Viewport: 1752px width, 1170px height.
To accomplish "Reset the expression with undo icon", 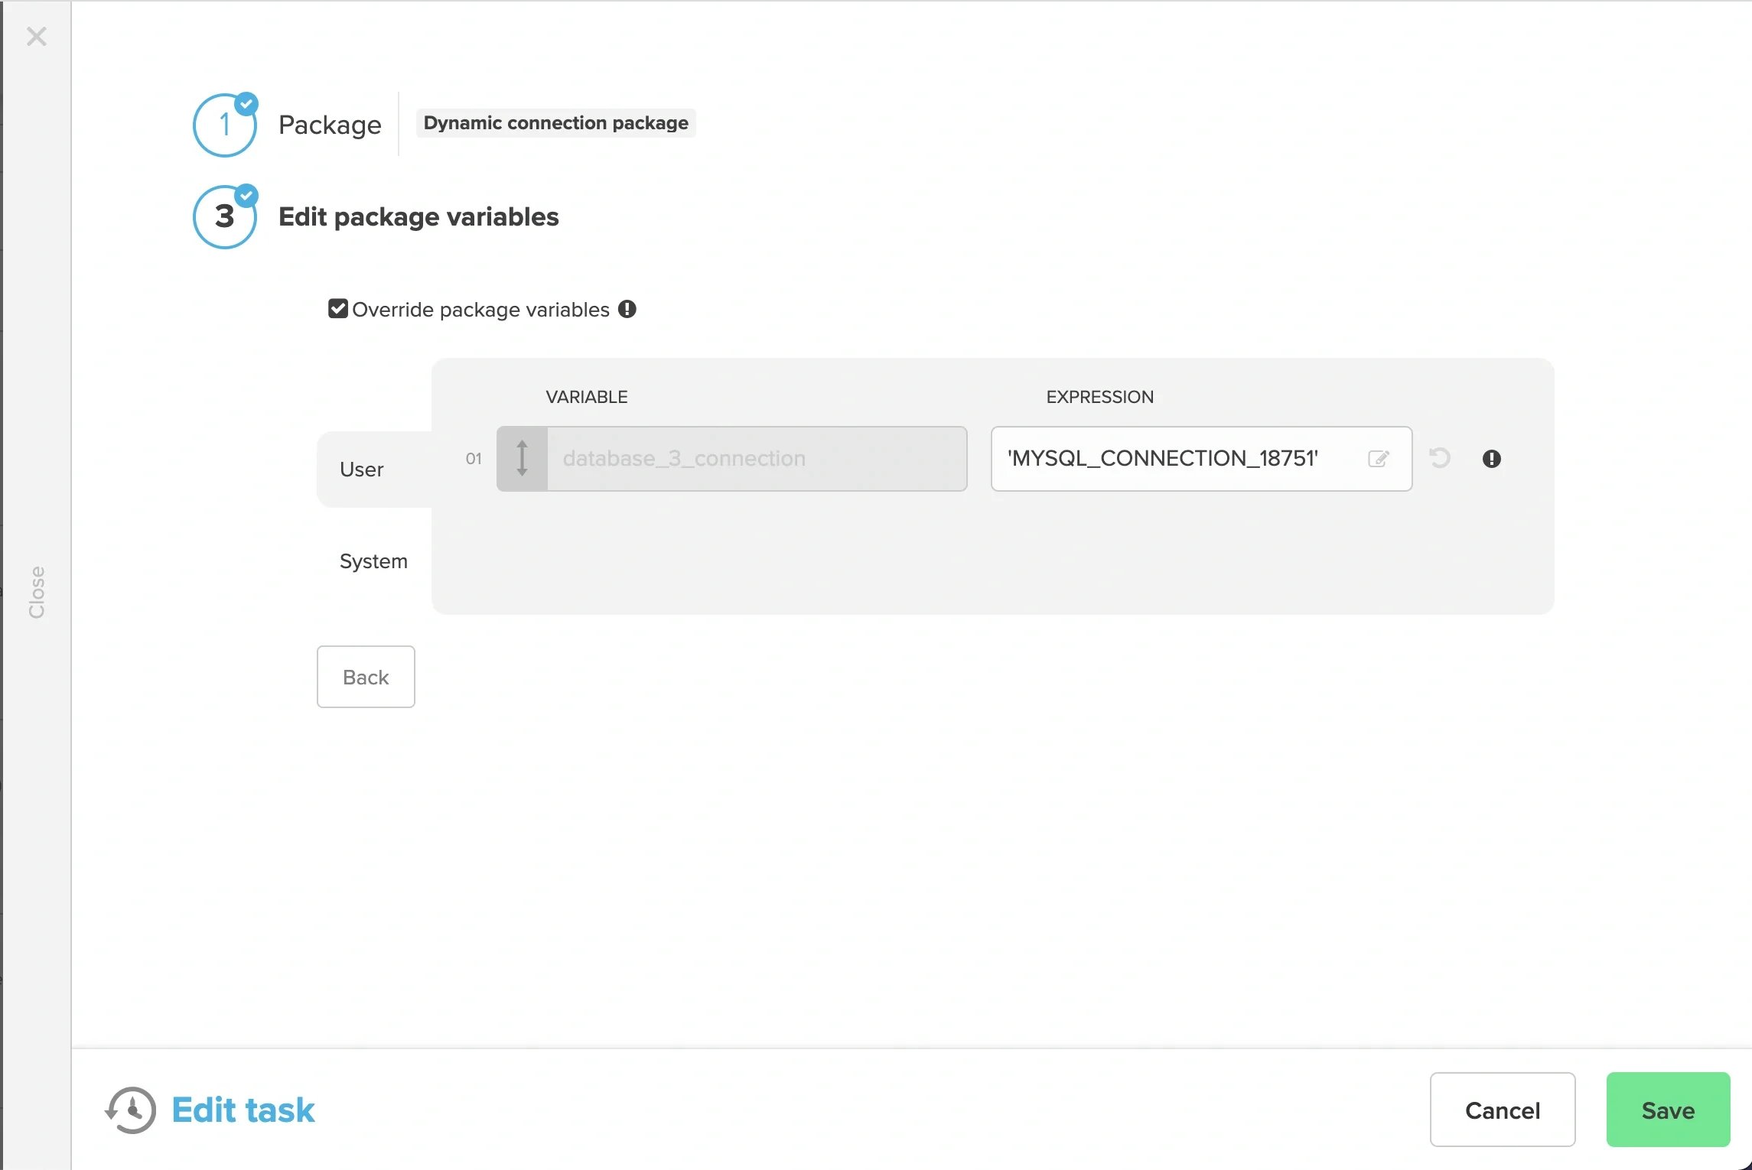I will [x=1440, y=458].
